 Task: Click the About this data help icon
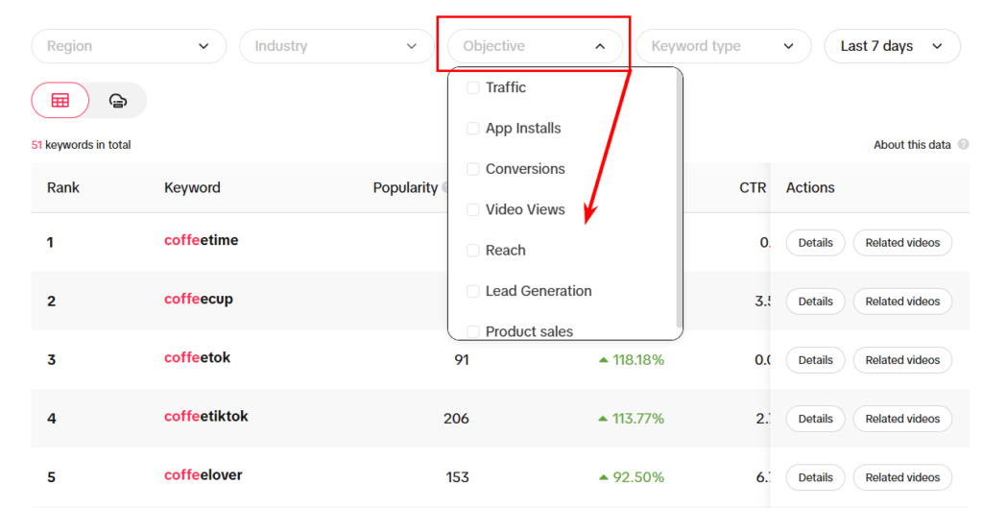pos(964,144)
